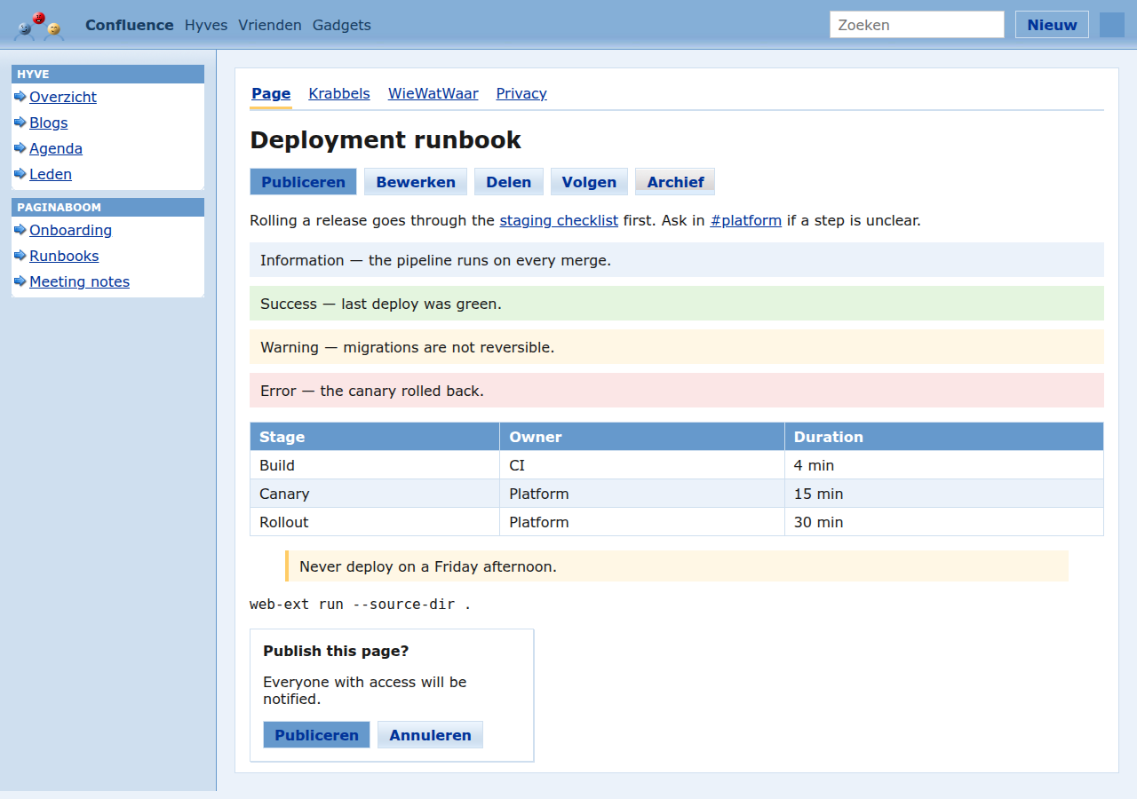Click Publiceren in the page toolbar
The width and height of the screenshot is (1137, 799).
pos(303,182)
